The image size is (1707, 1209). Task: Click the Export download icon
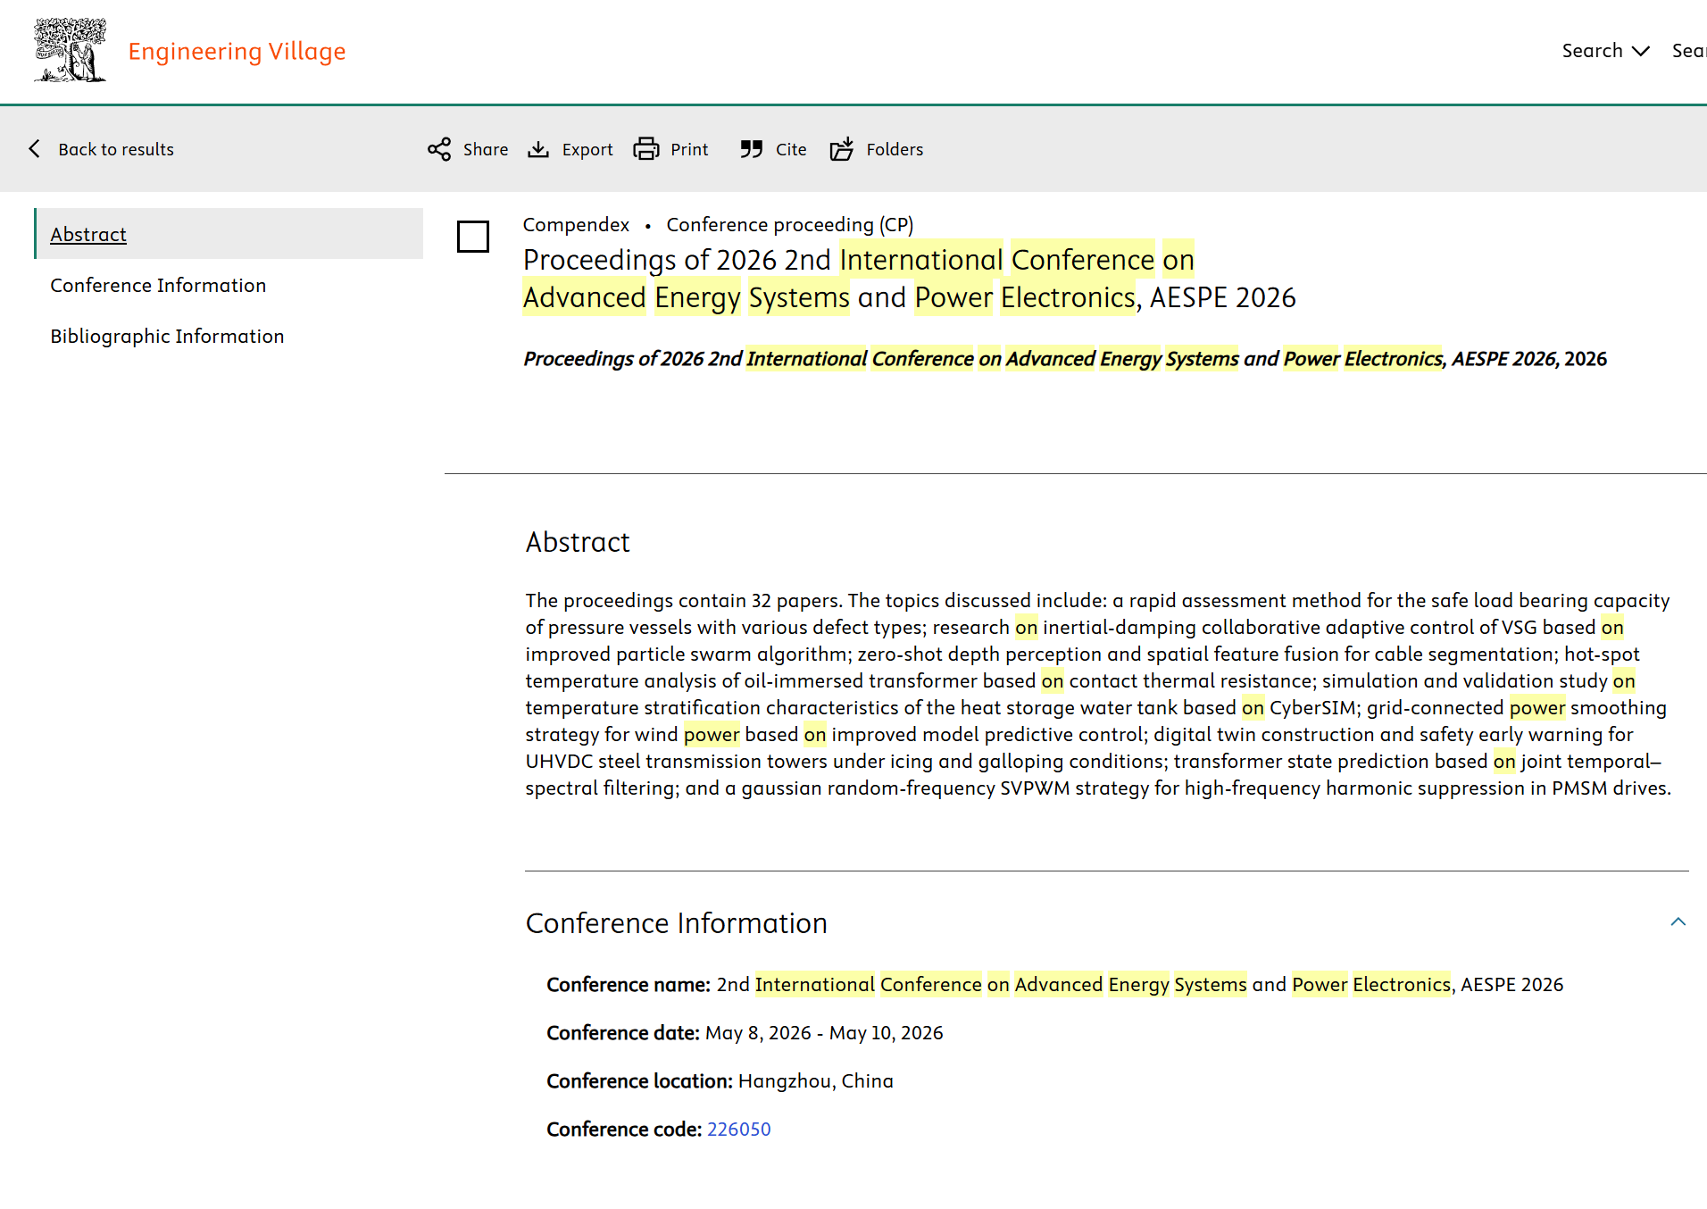pos(538,149)
